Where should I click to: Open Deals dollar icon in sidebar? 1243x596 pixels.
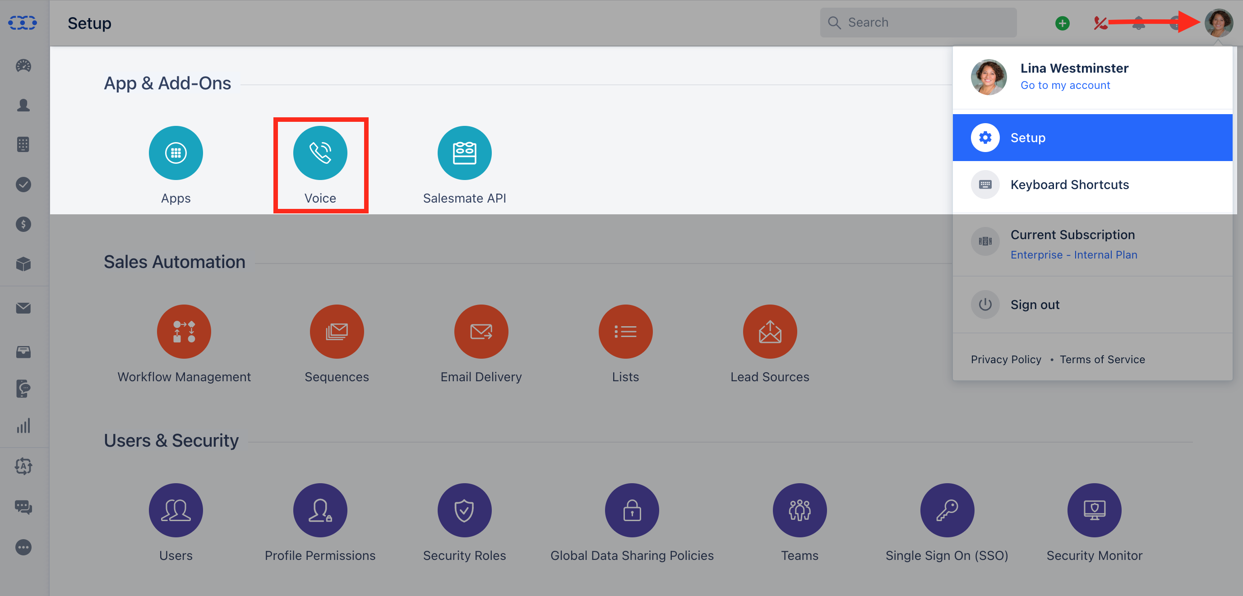[x=23, y=224]
